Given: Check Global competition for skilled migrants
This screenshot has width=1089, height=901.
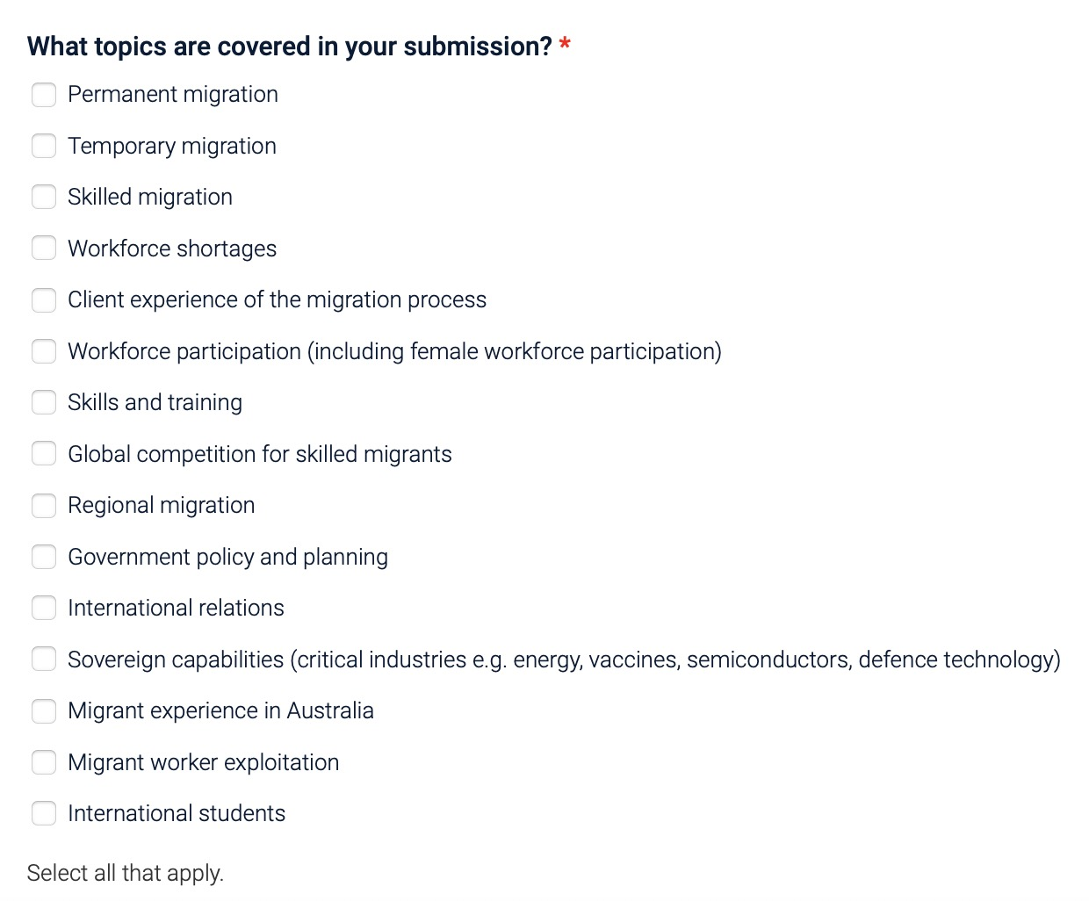Looking at the screenshot, I should (44, 454).
